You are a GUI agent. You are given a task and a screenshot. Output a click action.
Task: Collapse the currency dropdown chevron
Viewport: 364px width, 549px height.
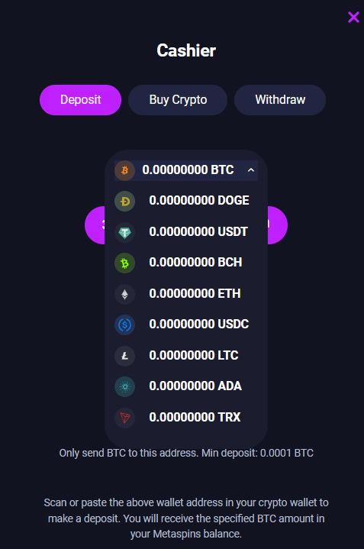point(250,170)
